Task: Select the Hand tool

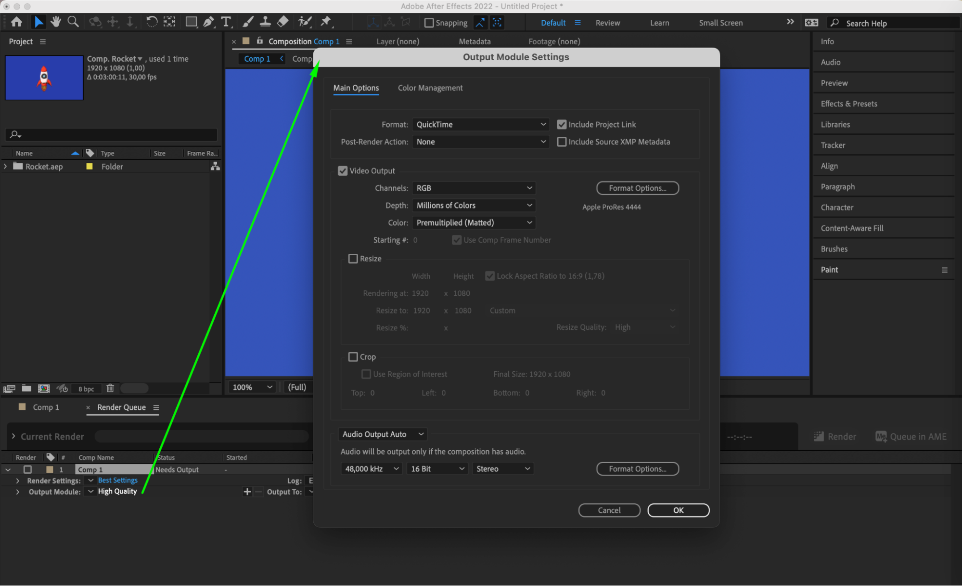Action: pyautogui.click(x=56, y=22)
